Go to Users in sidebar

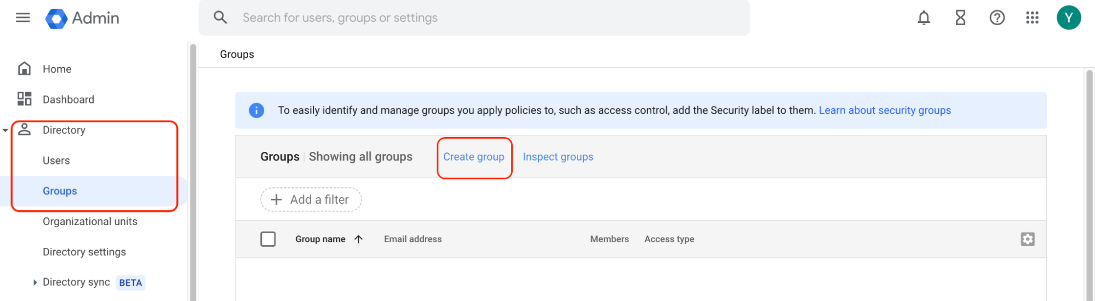[56, 161]
